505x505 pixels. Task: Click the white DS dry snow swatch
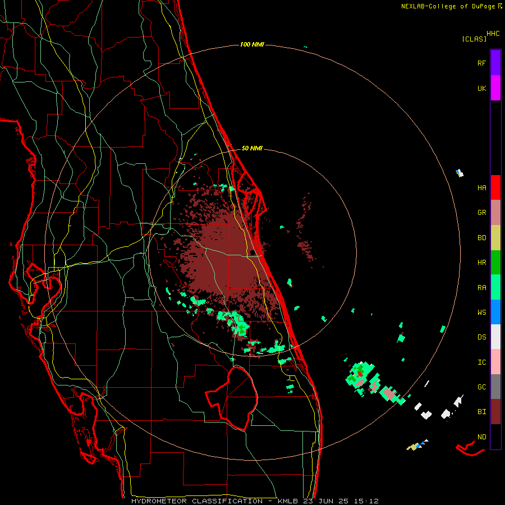tap(495, 337)
